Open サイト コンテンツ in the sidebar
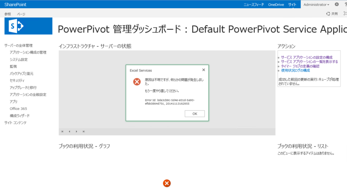The width and height of the screenshot is (347, 194). tap(15, 123)
